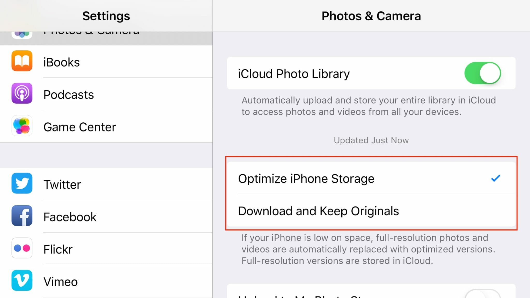Screen dimensions: 530x298
Task: Select Optimize iPhone Storage option
Action: [x=371, y=178]
